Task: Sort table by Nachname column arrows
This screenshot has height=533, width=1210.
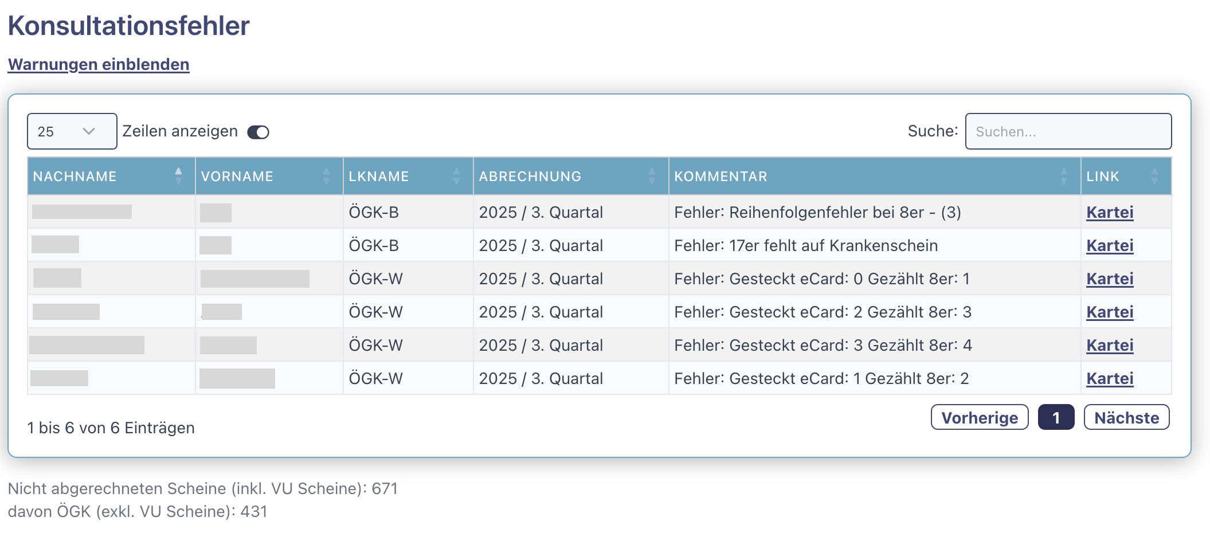Action: pos(178,176)
